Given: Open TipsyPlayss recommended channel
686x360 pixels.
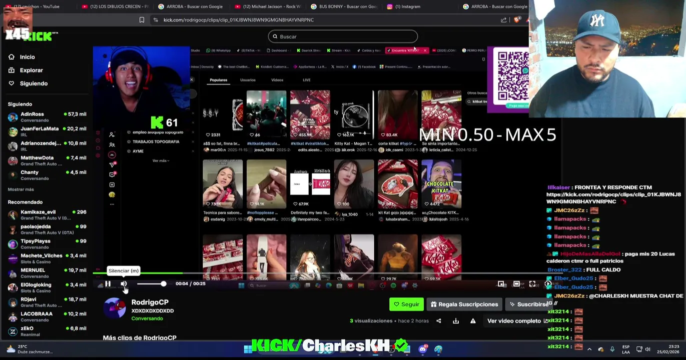Looking at the screenshot, I should 47,244.
